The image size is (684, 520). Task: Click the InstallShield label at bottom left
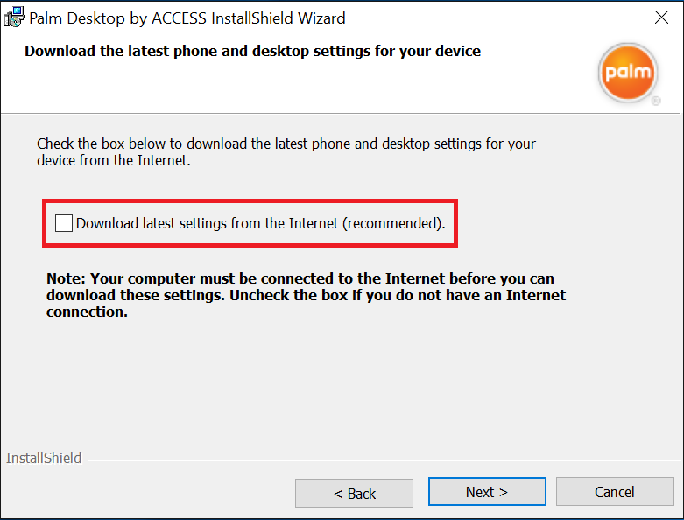pos(44,458)
